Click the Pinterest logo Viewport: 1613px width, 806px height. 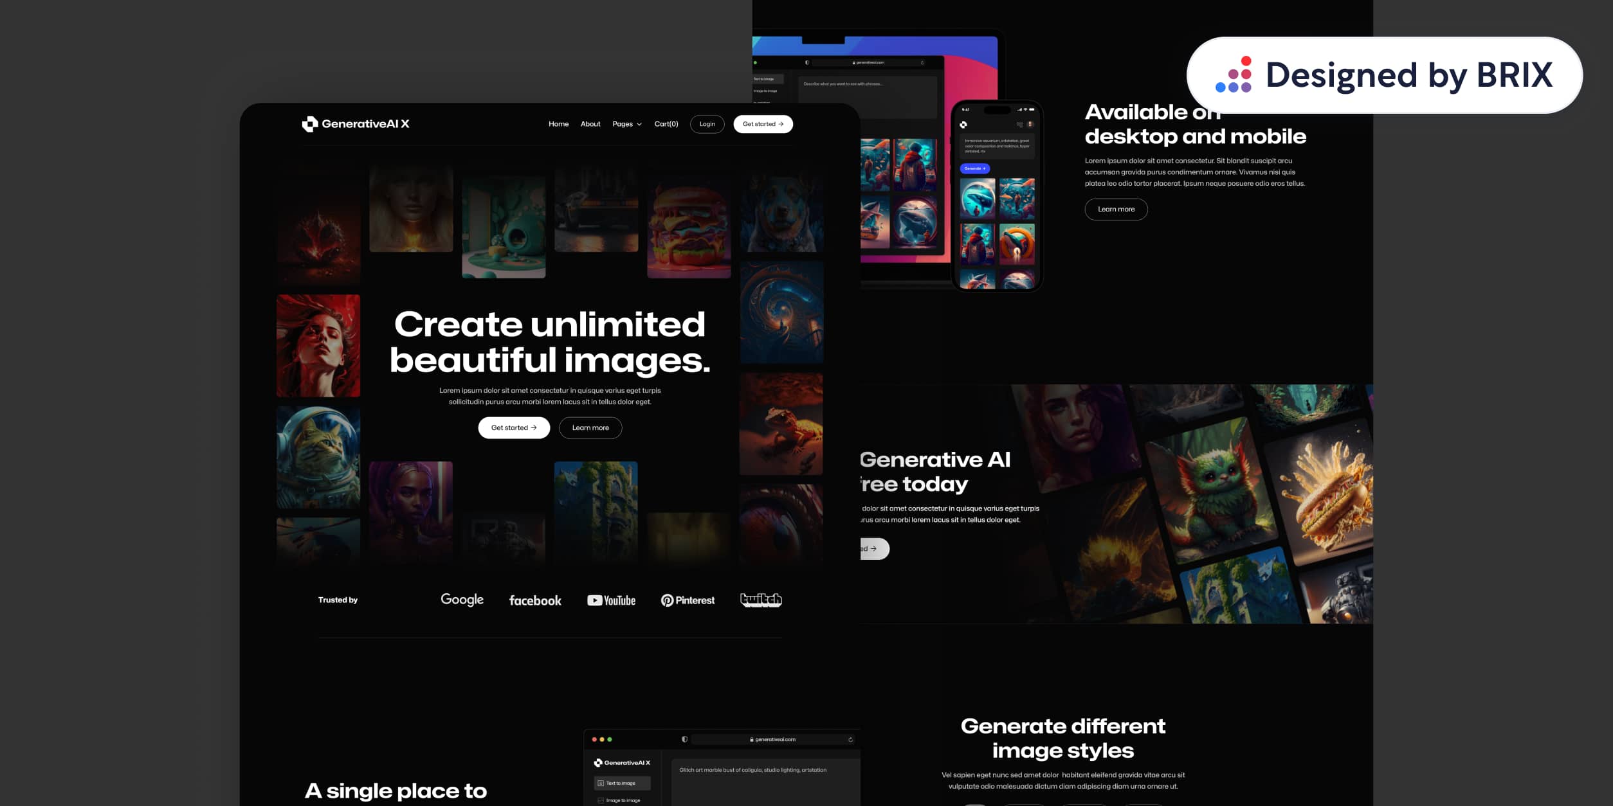click(x=688, y=600)
